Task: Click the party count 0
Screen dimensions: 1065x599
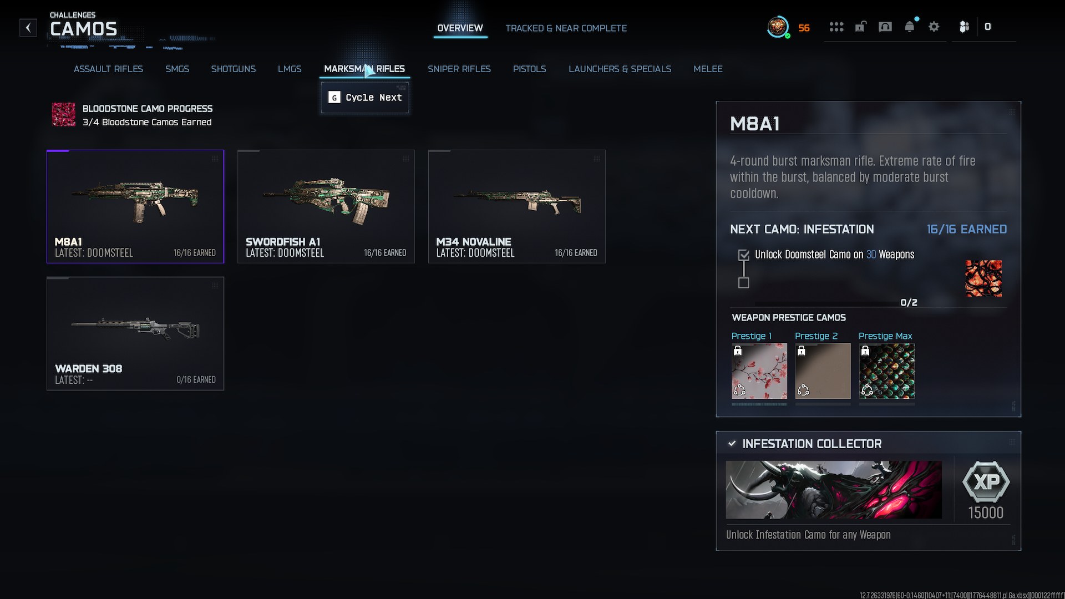Action: coord(987,27)
